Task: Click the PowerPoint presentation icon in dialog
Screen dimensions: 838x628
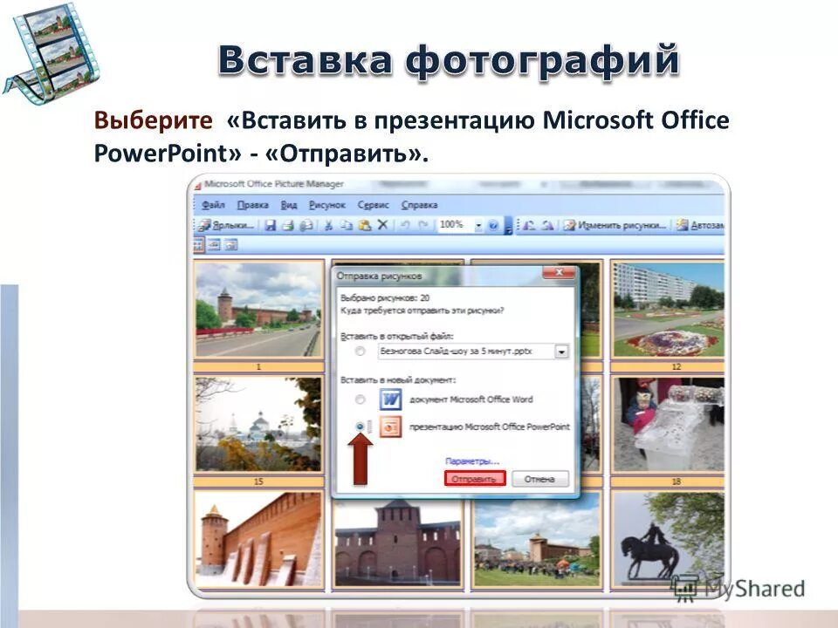Action: click(x=391, y=427)
